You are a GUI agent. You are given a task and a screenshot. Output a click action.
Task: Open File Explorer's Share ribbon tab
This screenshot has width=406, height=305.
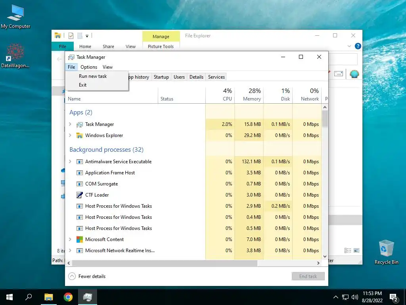click(x=108, y=46)
